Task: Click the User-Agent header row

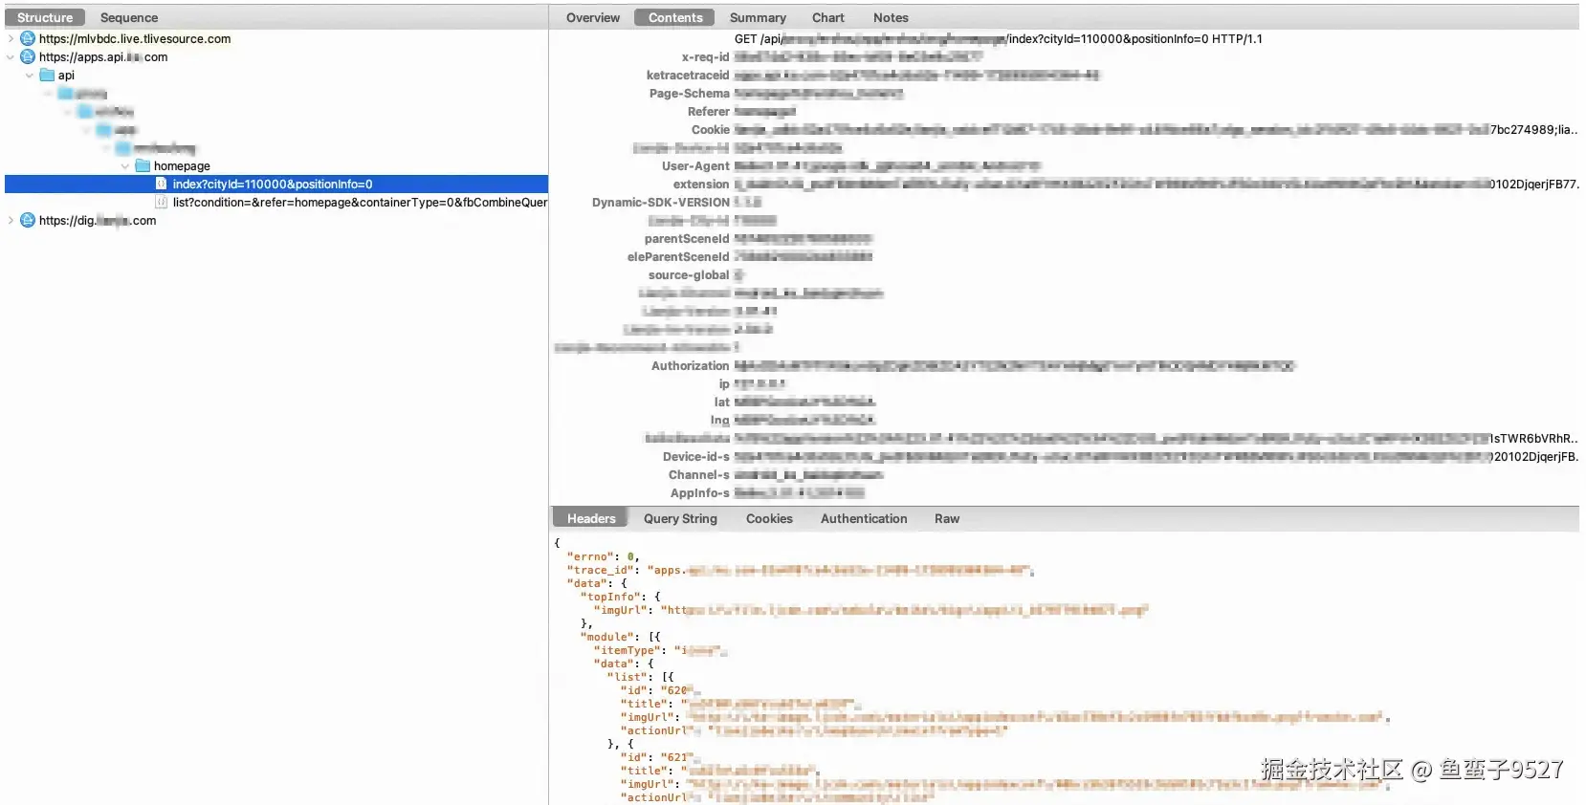Action: [1065, 166]
